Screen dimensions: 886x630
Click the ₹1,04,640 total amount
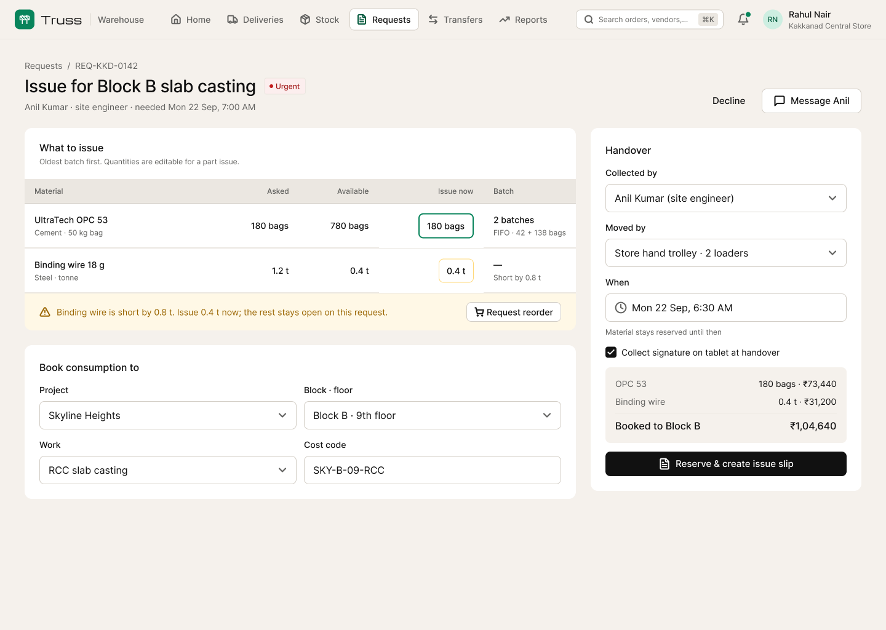(x=813, y=426)
